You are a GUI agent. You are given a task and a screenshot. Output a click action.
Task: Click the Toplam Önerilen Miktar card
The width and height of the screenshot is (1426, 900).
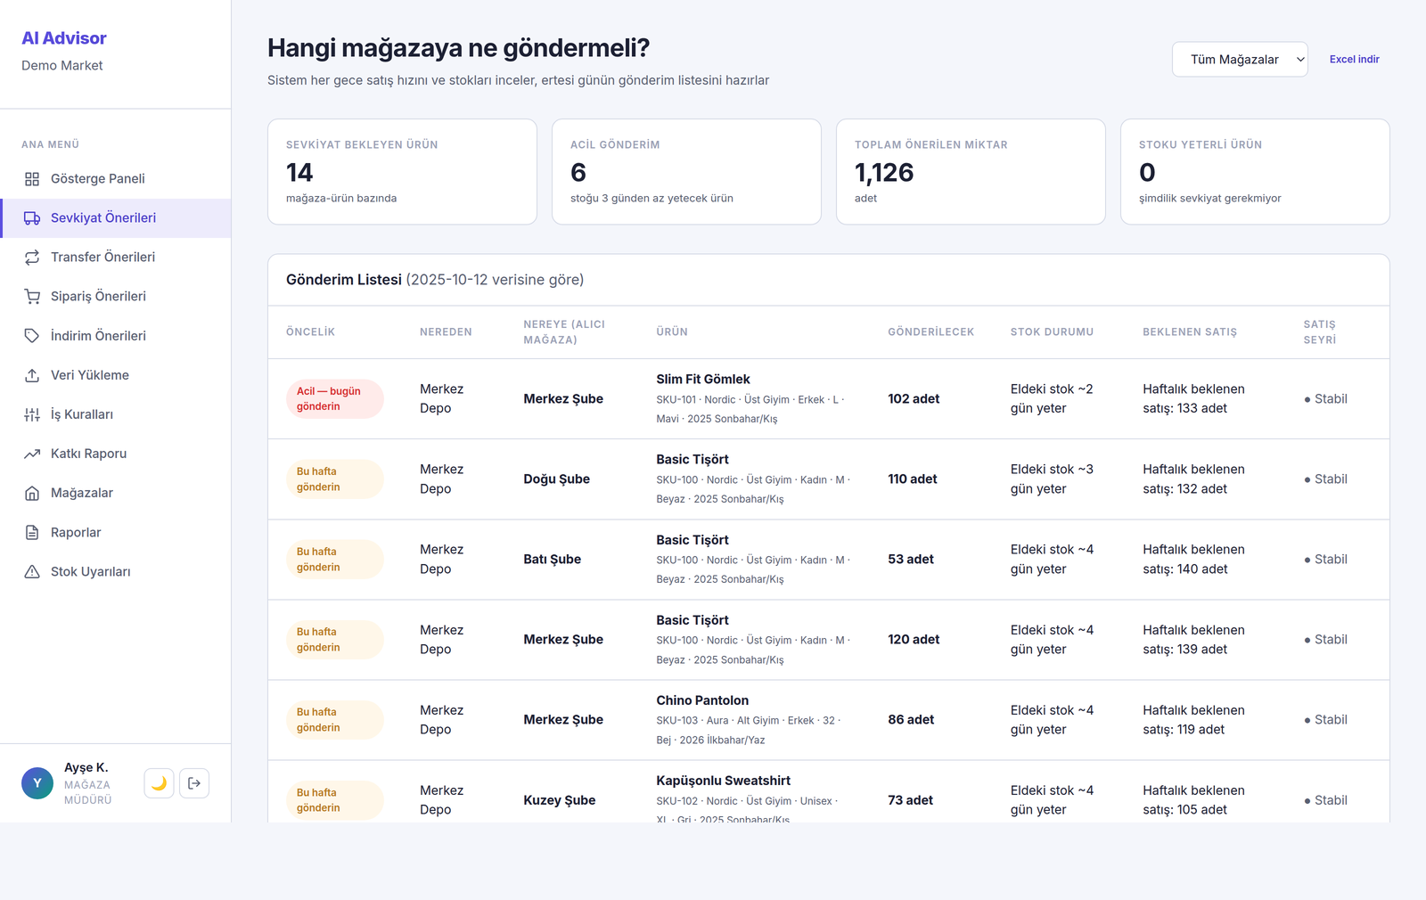pyautogui.click(x=971, y=172)
